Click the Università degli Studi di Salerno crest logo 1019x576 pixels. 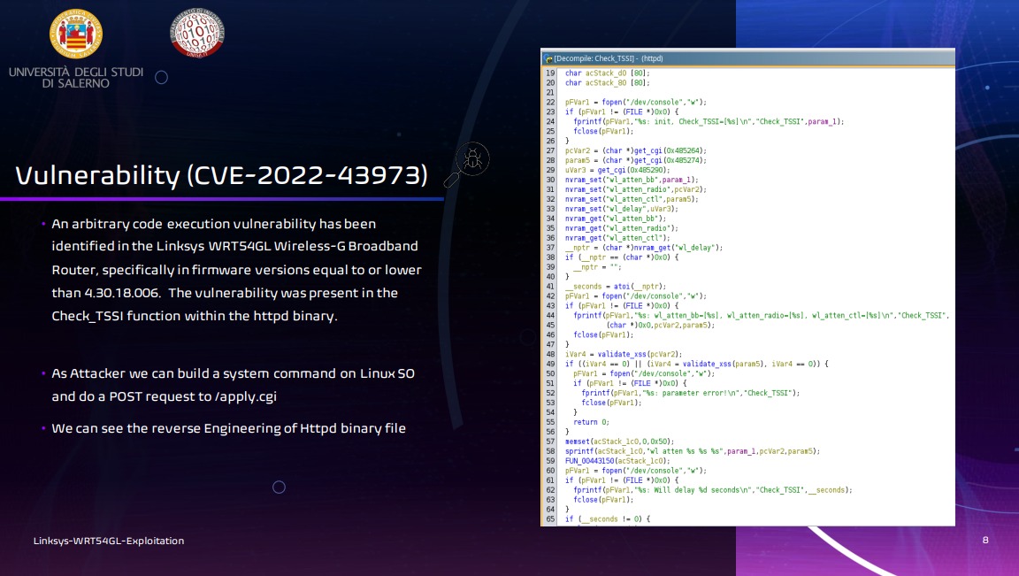[x=76, y=33]
